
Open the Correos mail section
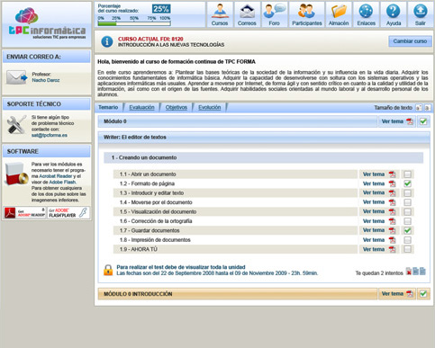[x=247, y=14]
